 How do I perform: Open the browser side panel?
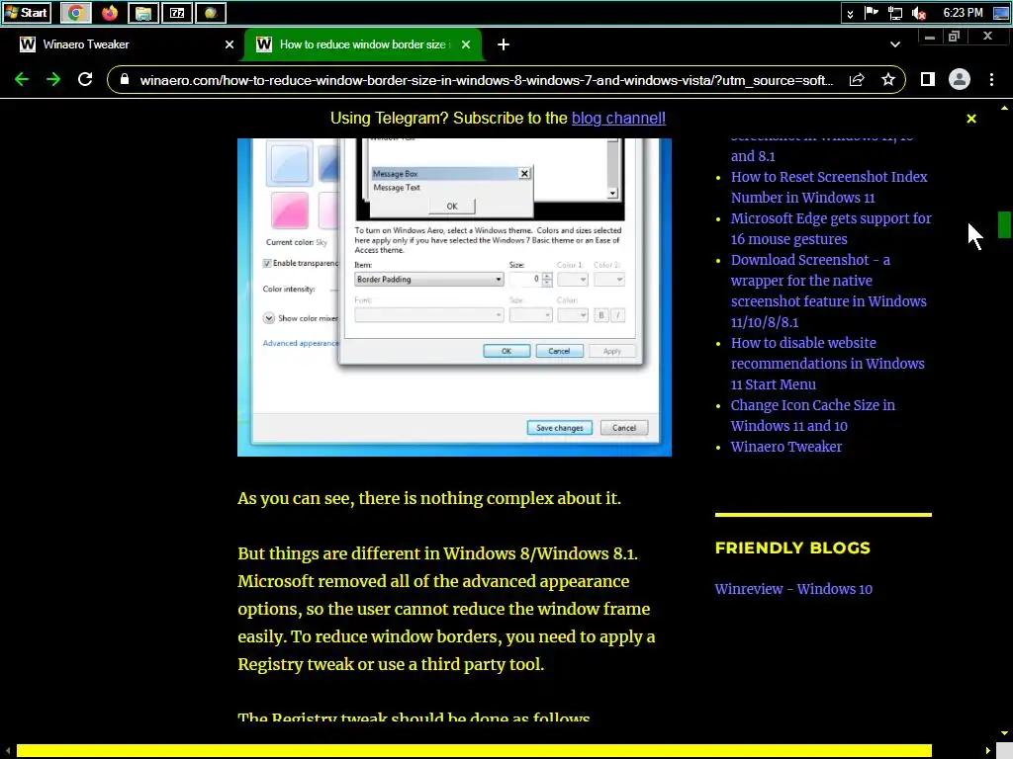coord(928,79)
